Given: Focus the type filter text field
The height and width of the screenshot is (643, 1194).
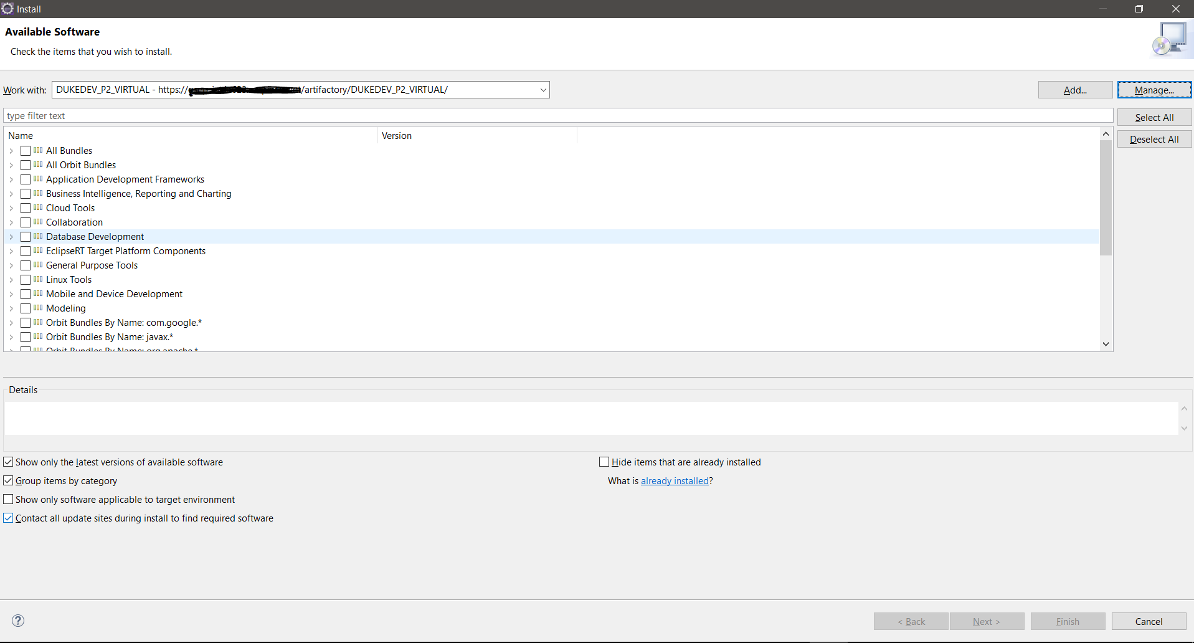Looking at the screenshot, I should 558,115.
